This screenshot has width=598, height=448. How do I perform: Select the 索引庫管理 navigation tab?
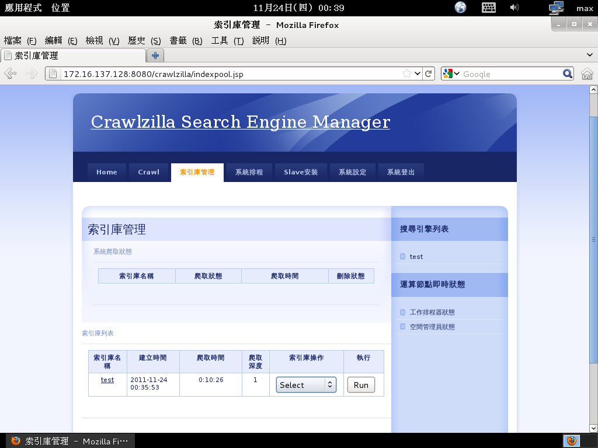tap(197, 172)
